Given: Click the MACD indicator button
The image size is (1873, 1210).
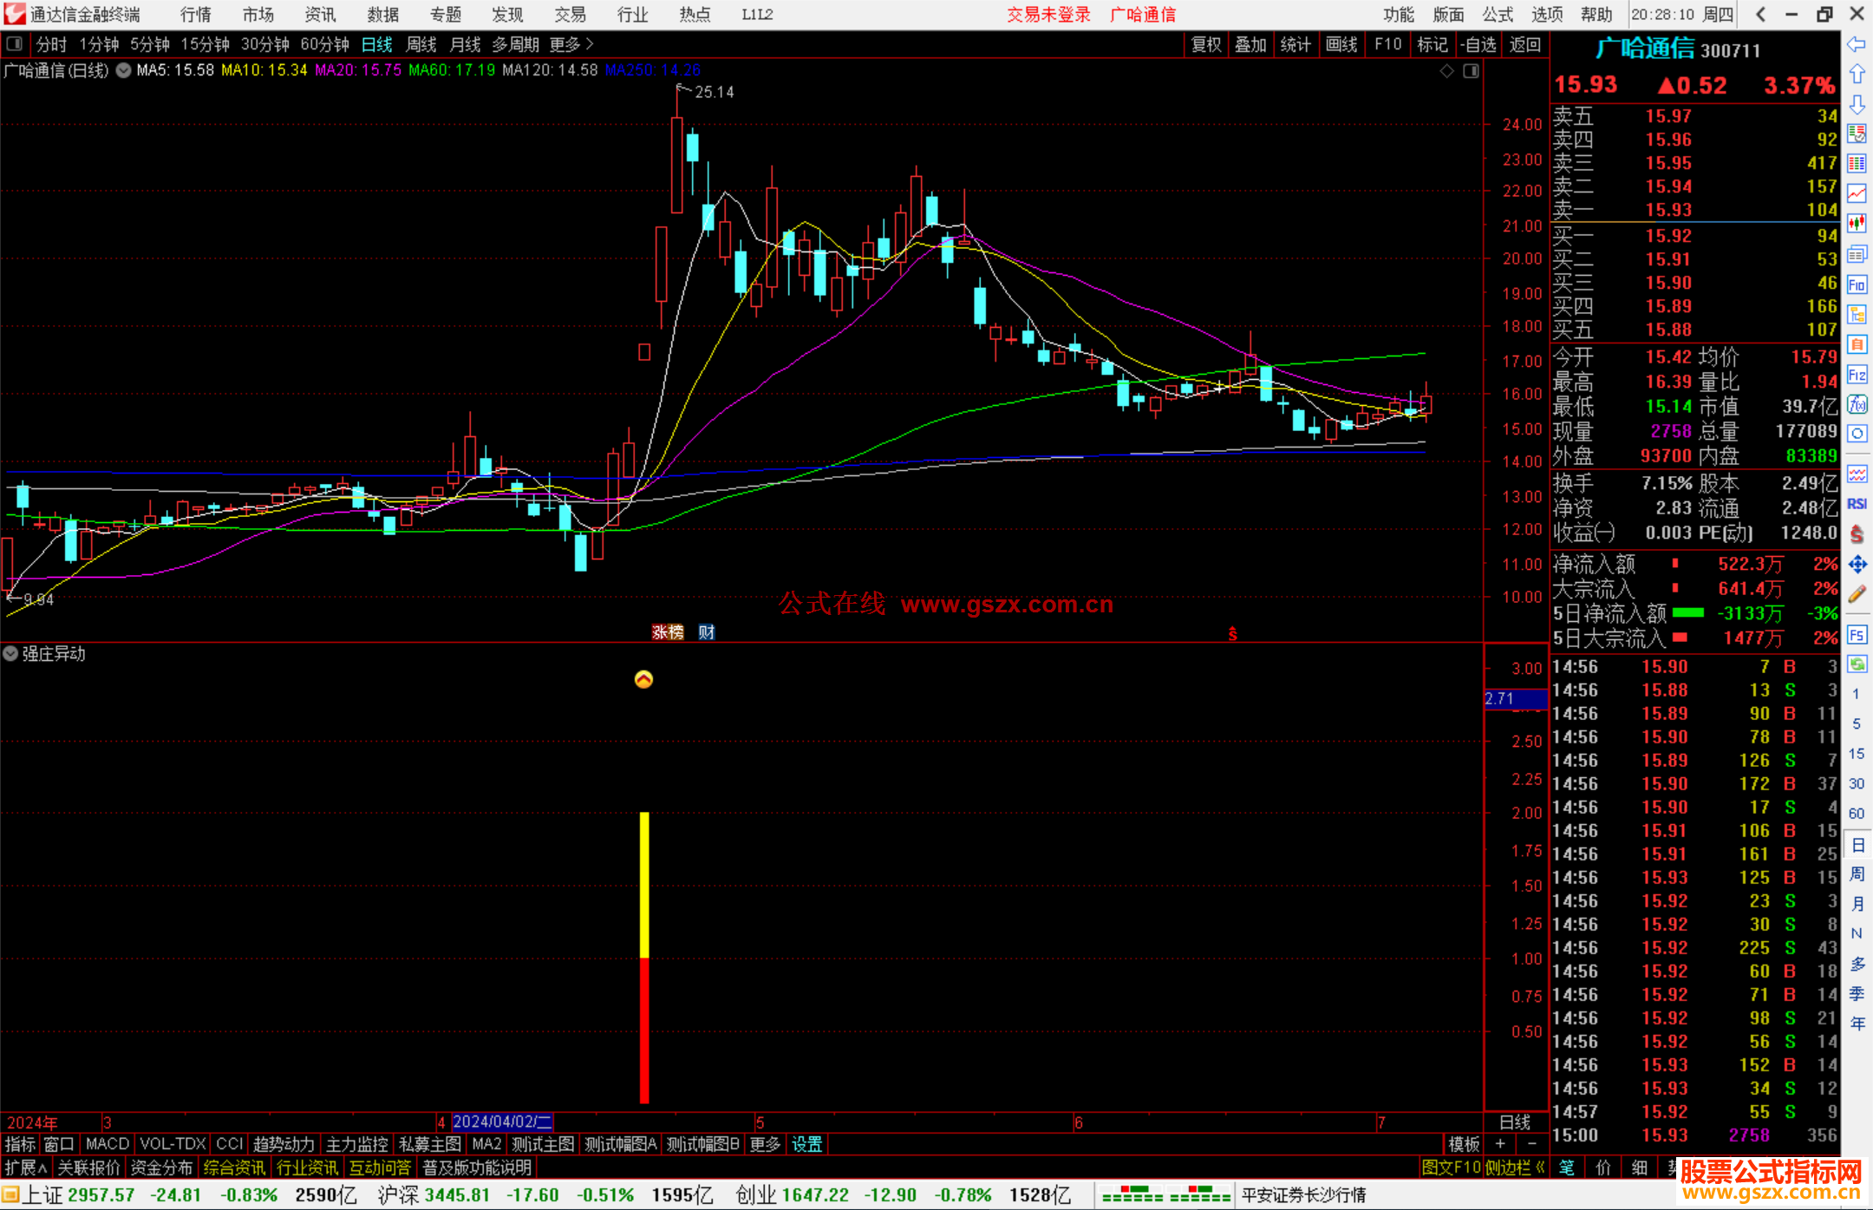Looking at the screenshot, I should [x=107, y=1144].
